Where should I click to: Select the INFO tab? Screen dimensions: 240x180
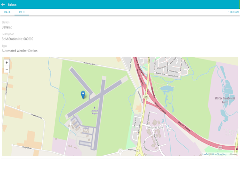tap(22, 12)
